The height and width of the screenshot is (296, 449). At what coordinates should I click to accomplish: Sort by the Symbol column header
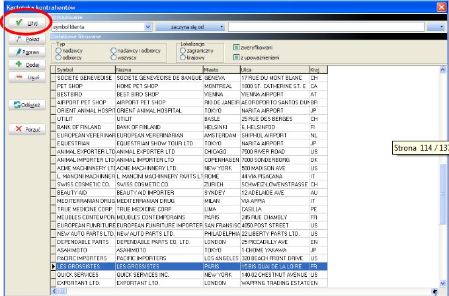pos(85,70)
